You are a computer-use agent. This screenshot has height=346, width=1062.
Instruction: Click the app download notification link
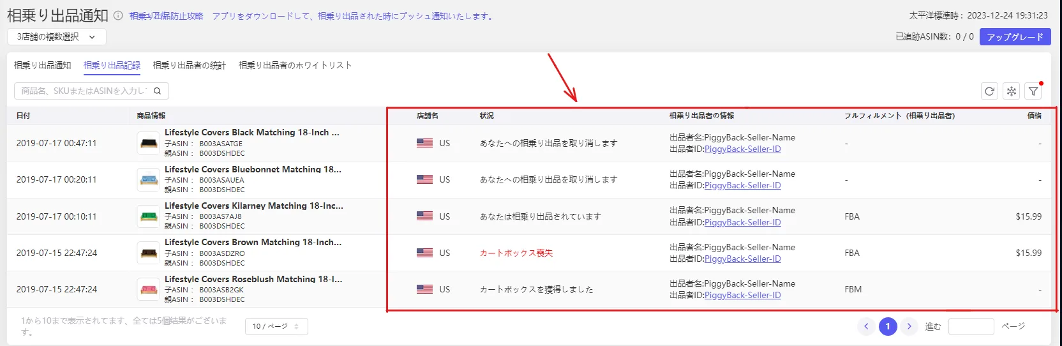[354, 16]
